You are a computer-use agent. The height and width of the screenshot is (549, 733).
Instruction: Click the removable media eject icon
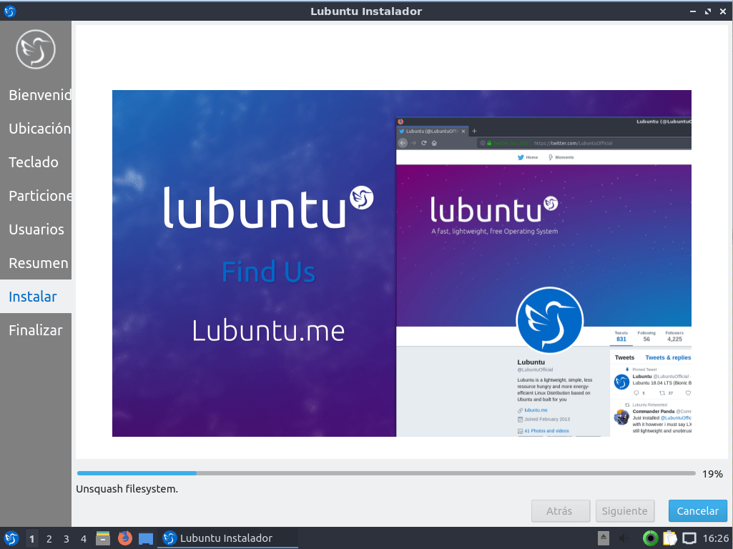coord(602,538)
